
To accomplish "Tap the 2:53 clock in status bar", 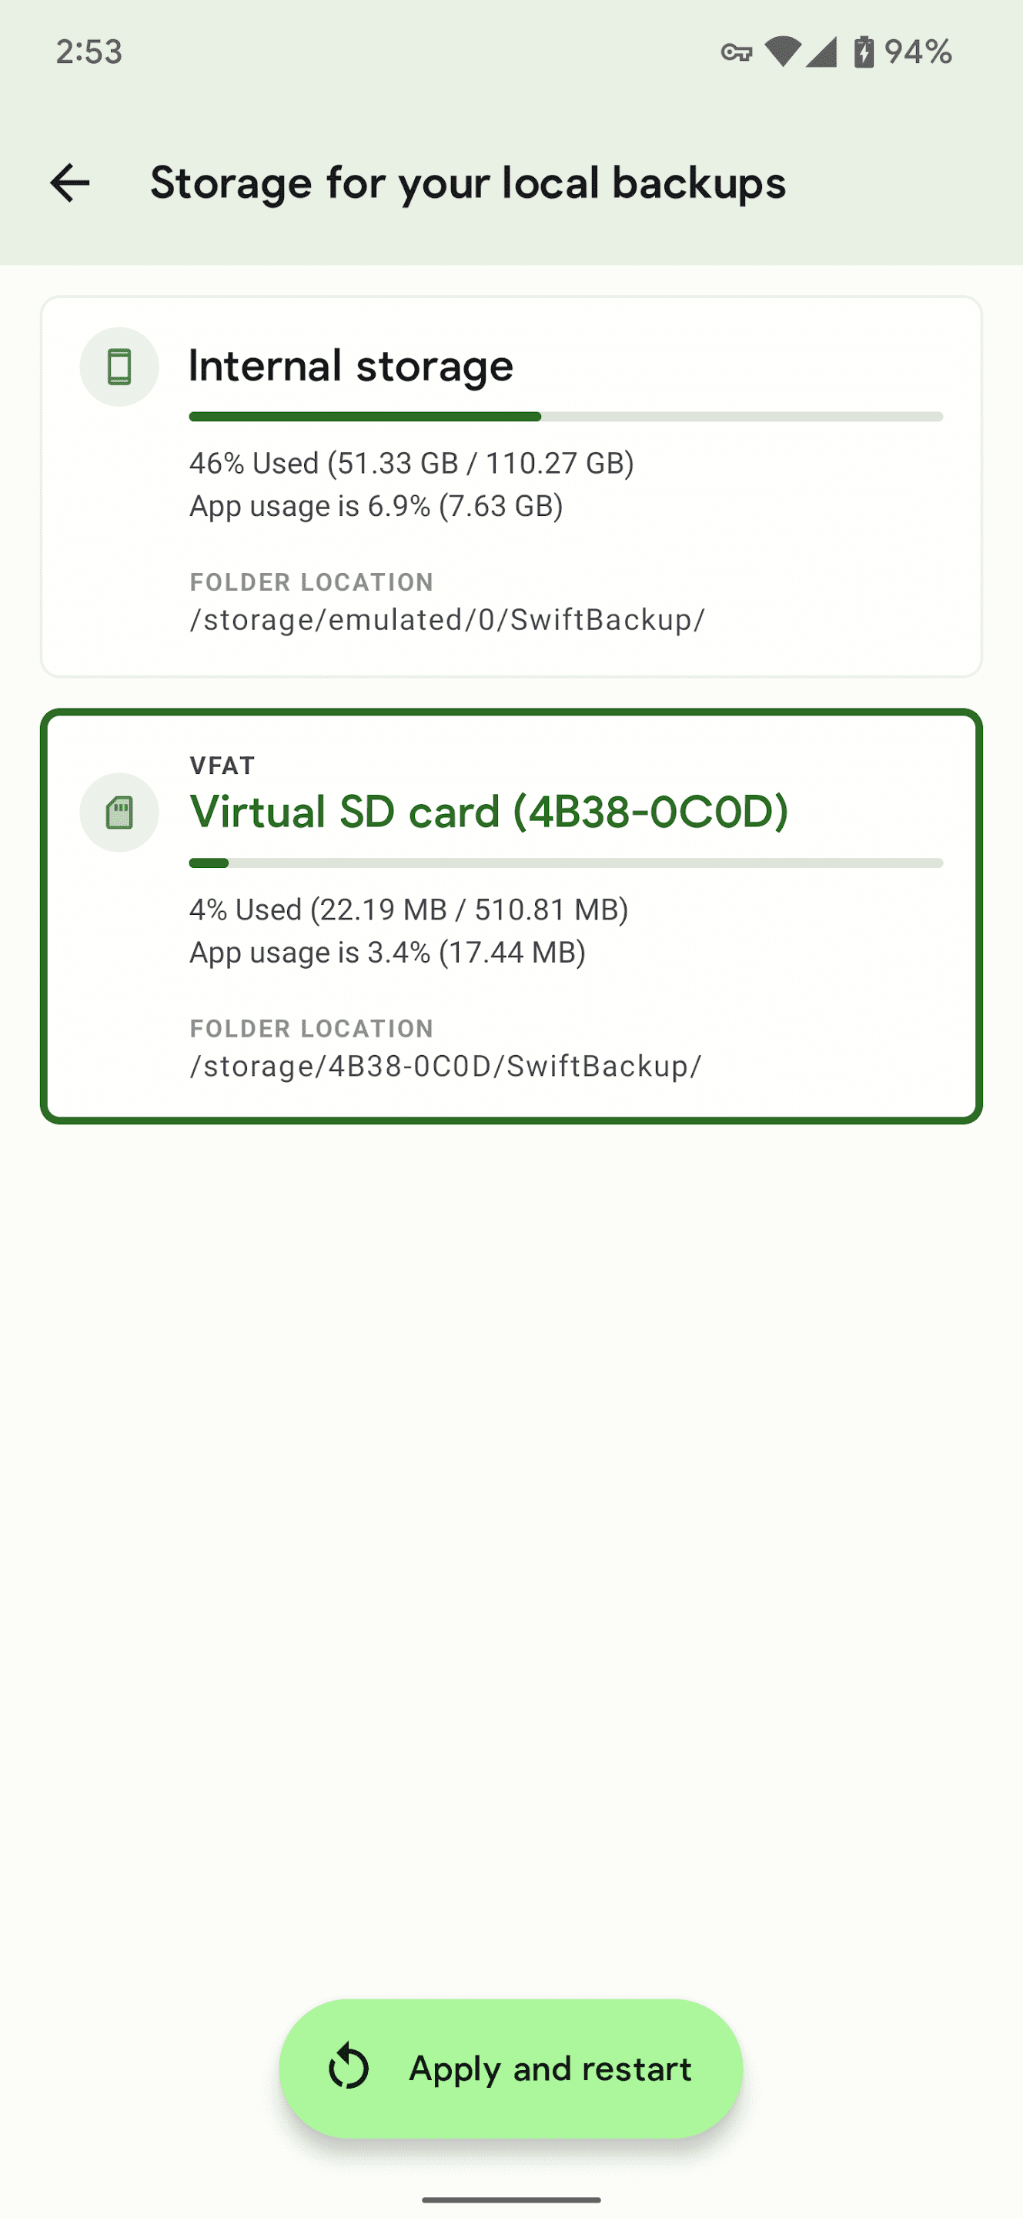I will click(89, 52).
